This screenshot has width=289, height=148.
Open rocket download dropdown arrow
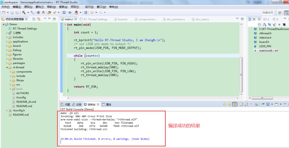click(59, 13)
